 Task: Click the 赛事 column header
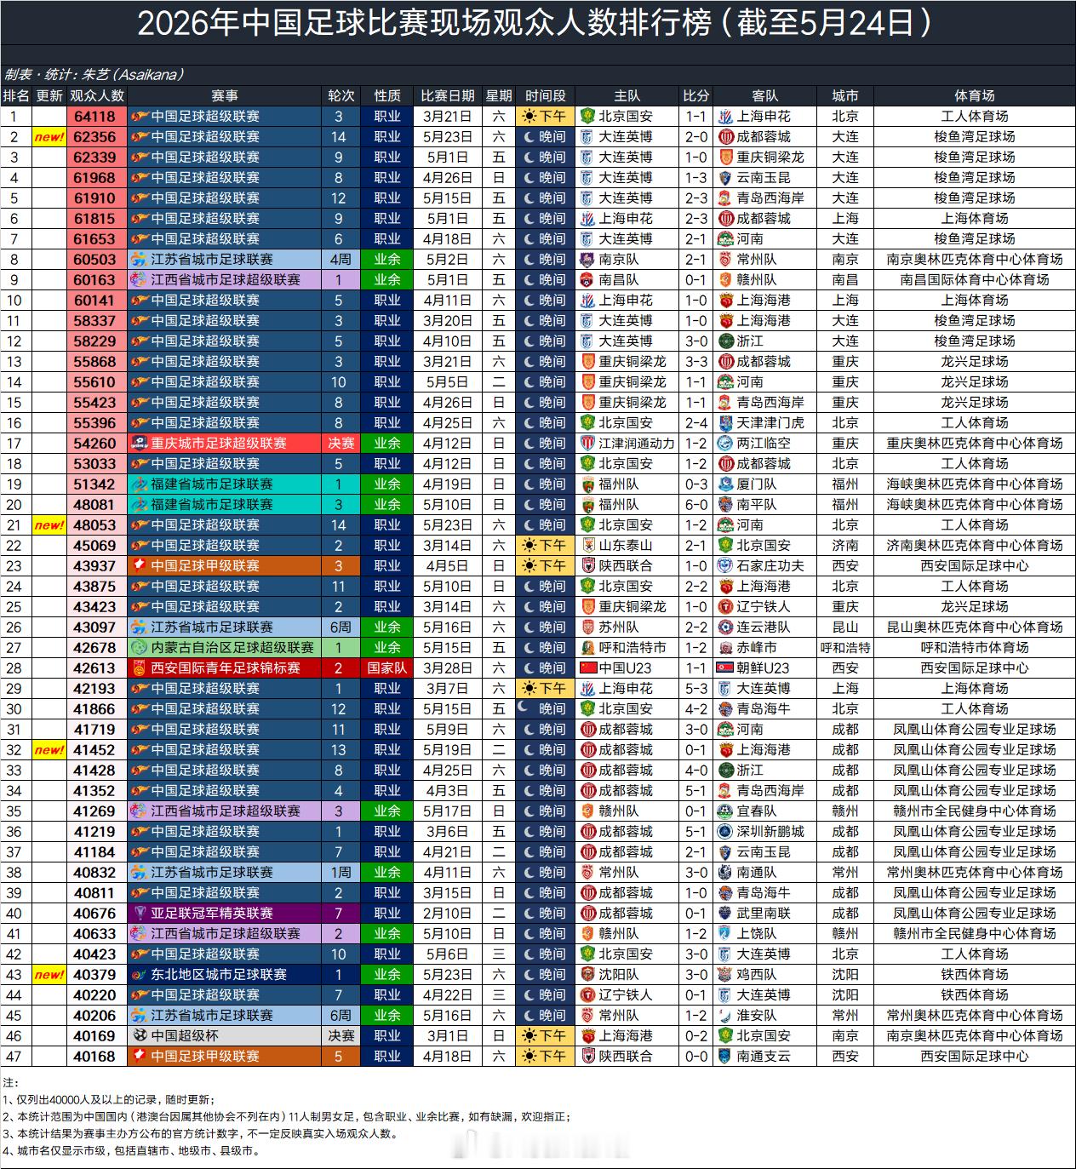225,96
